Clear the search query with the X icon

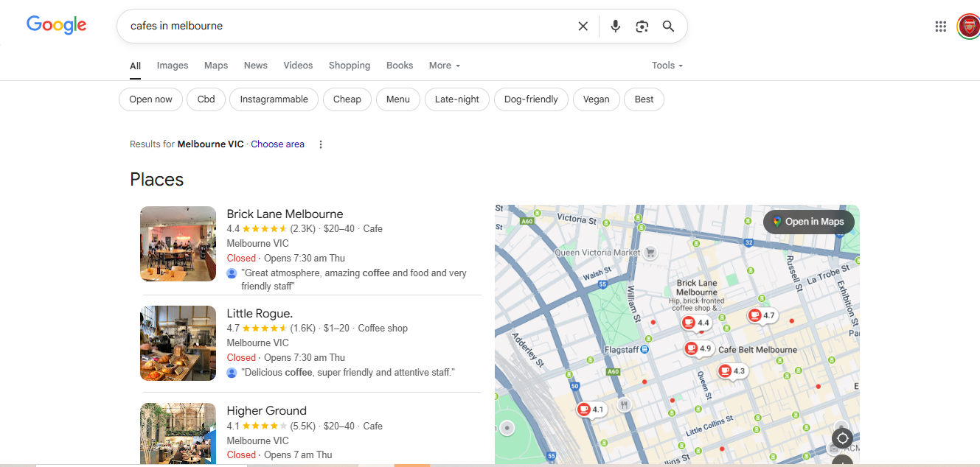pyautogui.click(x=583, y=26)
